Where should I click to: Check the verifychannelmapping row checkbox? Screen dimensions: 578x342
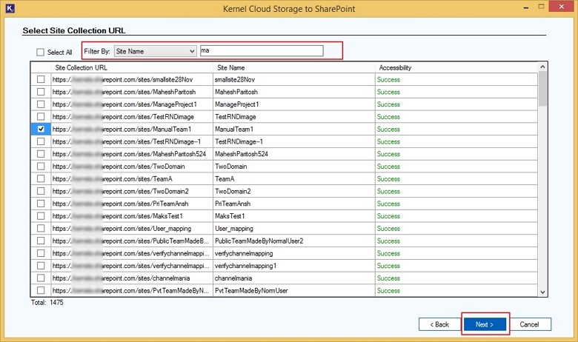pyautogui.click(x=41, y=253)
